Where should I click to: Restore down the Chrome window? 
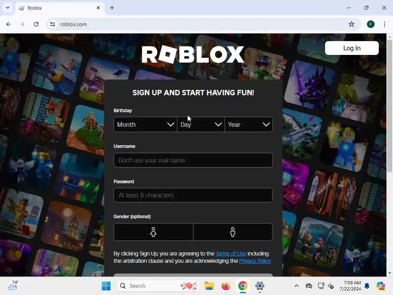[x=366, y=8]
